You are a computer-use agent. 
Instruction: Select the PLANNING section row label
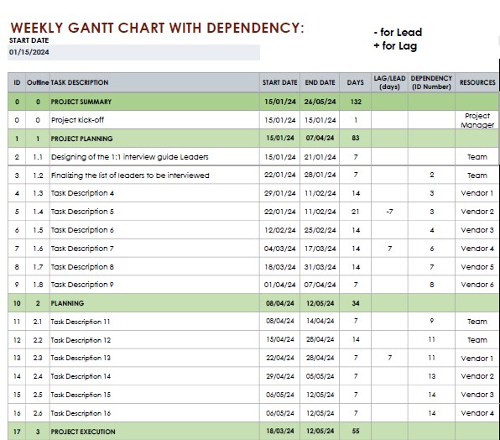[x=67, y=303]
